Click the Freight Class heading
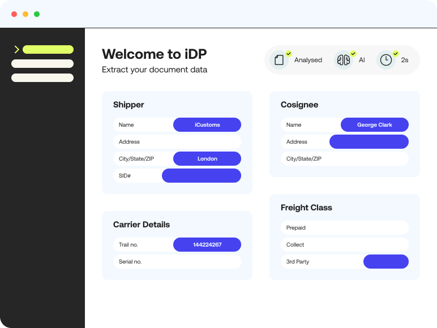 point(306,208)
